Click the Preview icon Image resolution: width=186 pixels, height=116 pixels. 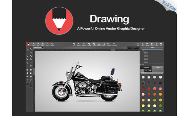pos(147,44)
